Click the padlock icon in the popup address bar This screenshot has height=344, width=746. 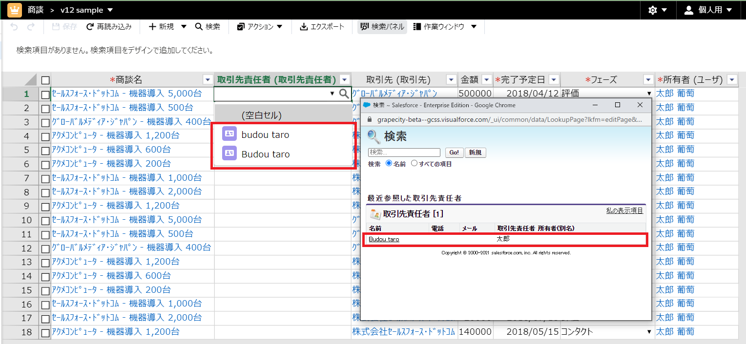tap(370, 119)
